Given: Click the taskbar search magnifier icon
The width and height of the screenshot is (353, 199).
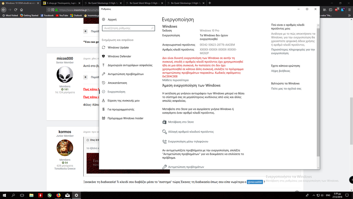Looking at the screenshot, I should click(x=13, y=195).
